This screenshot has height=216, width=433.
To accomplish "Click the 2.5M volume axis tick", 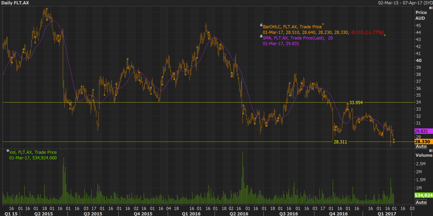I will [421, 164].
